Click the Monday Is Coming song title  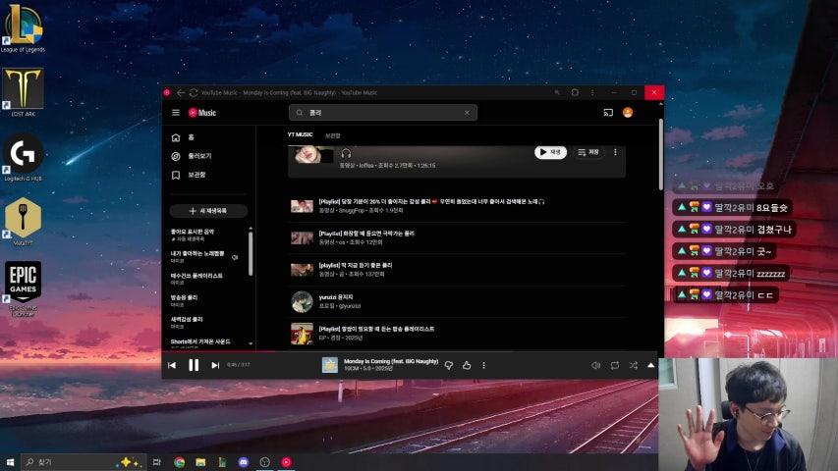pyautogui.click(x=391, y=361)
